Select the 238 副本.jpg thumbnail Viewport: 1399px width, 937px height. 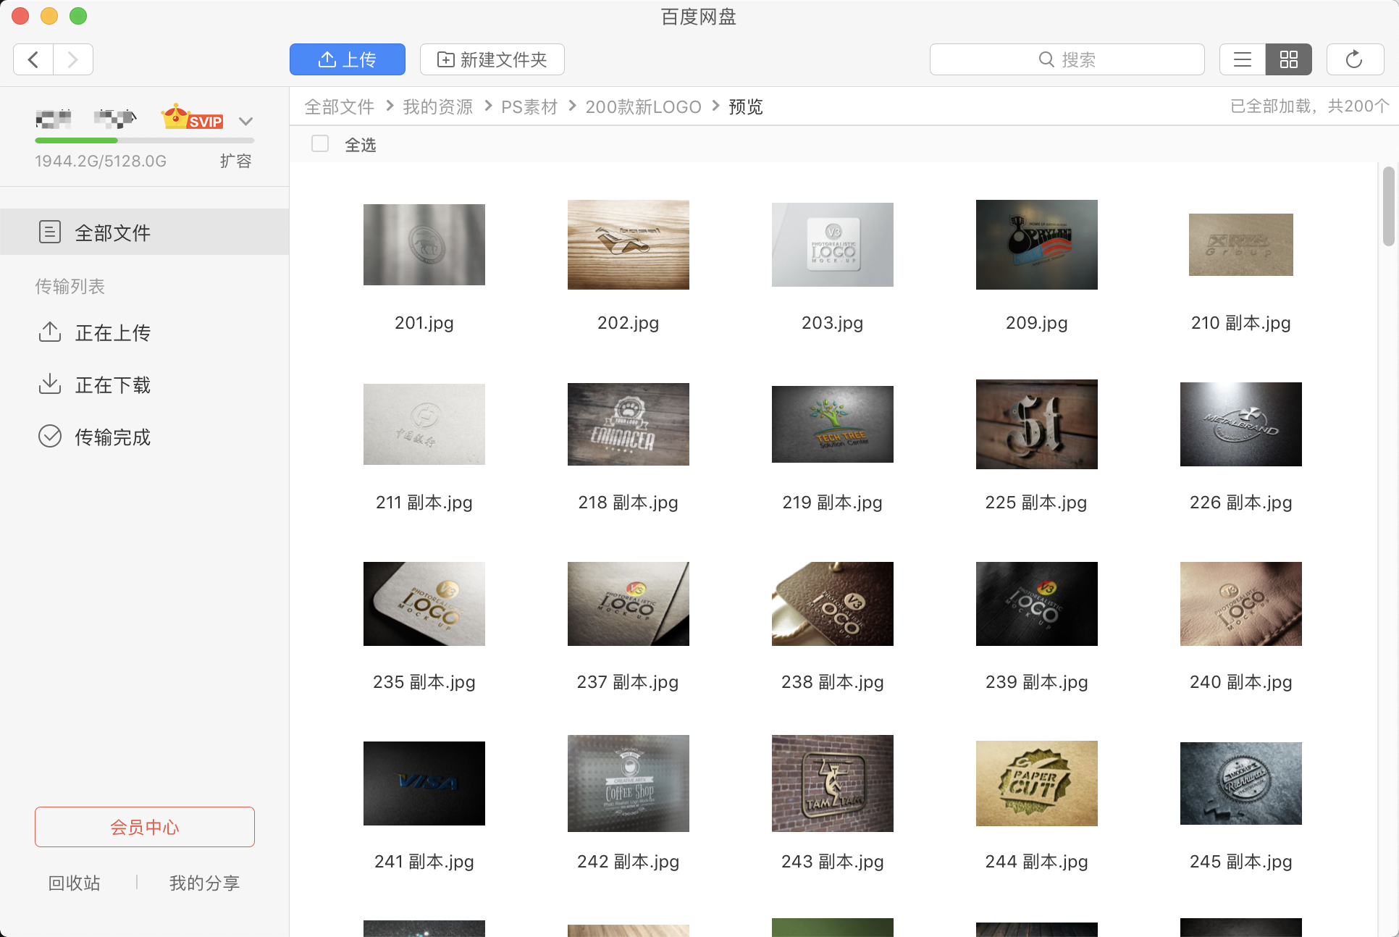pos(833,604)
